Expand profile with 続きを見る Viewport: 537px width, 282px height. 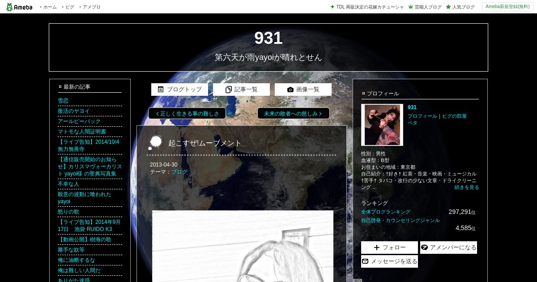click(x=467, y=188)
